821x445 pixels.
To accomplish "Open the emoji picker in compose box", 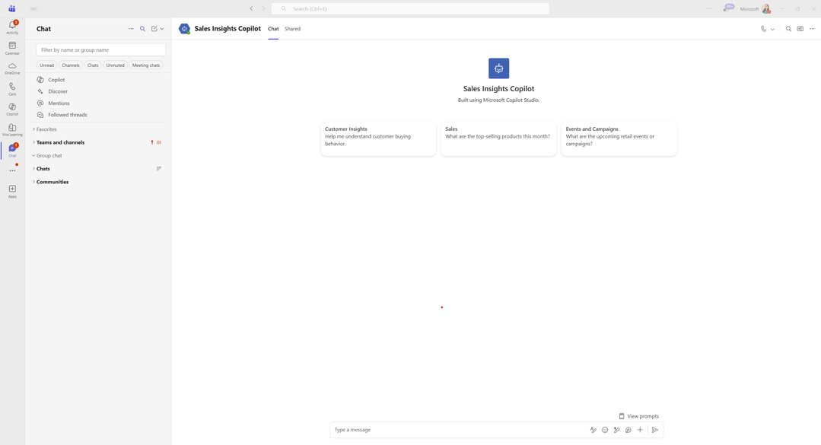I will (605, 430).
